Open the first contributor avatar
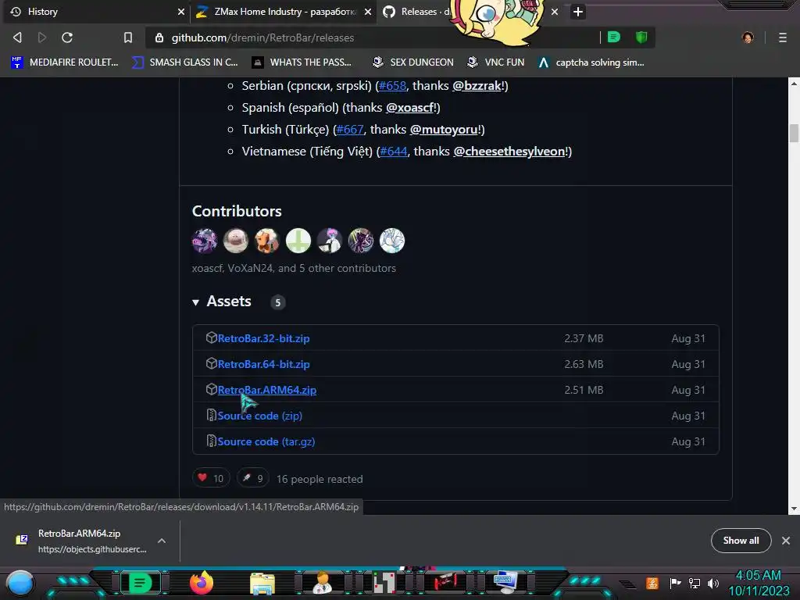Screen dimensions: 800x600 [x=205, y=241]
